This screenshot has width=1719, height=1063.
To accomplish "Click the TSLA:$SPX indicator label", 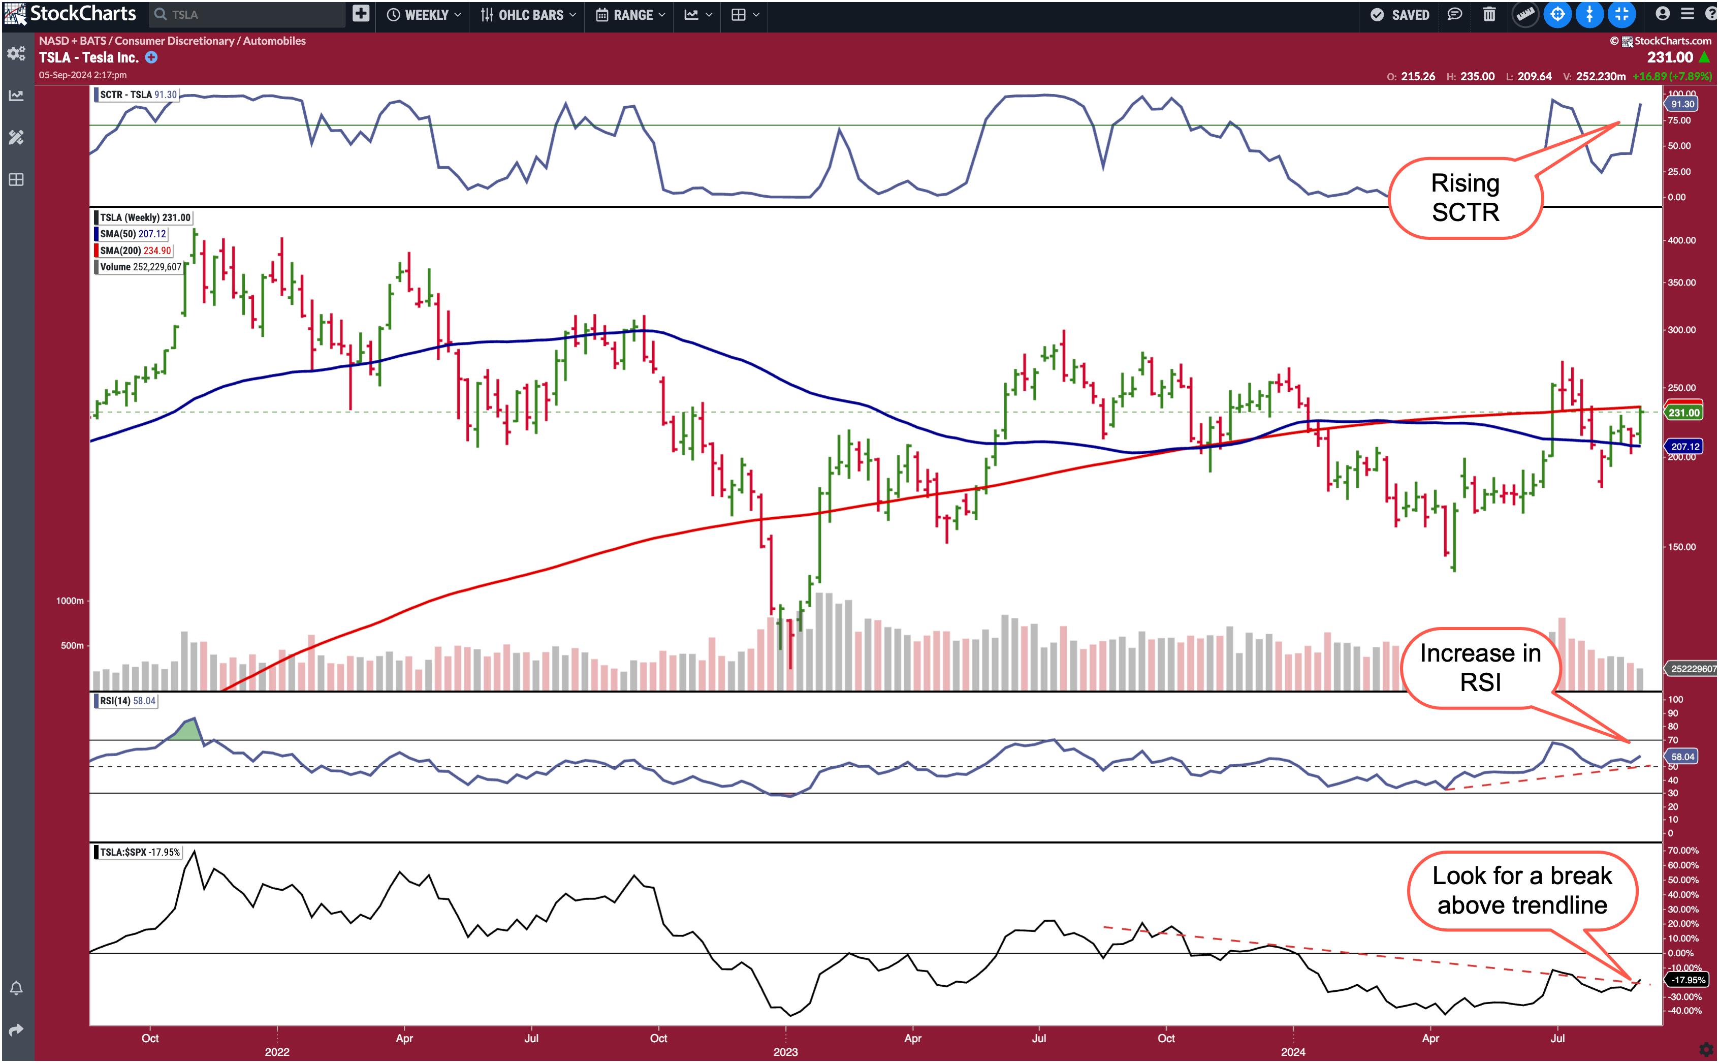I will (x=139, y=852).
